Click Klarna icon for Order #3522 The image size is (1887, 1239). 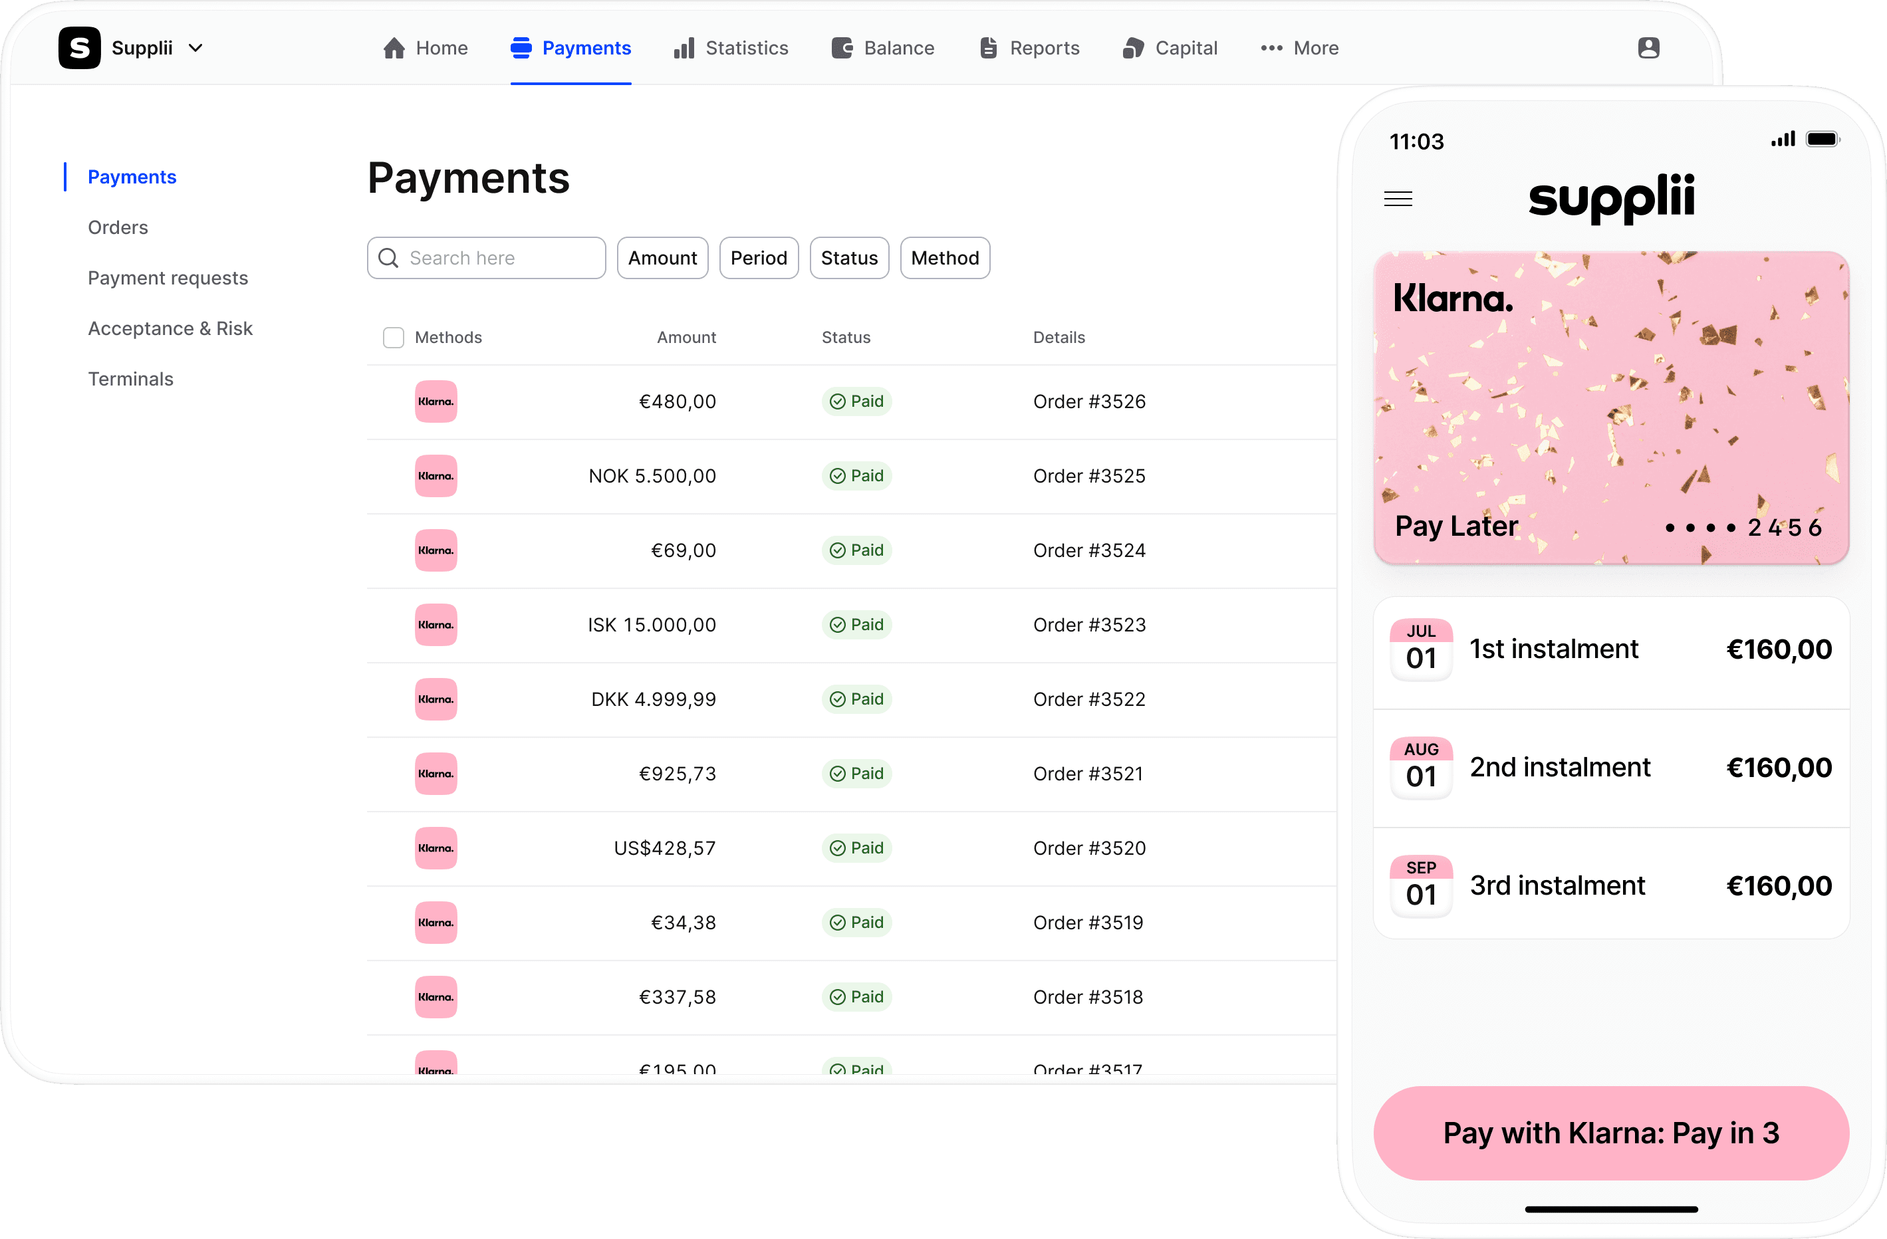tap(436, 699)
